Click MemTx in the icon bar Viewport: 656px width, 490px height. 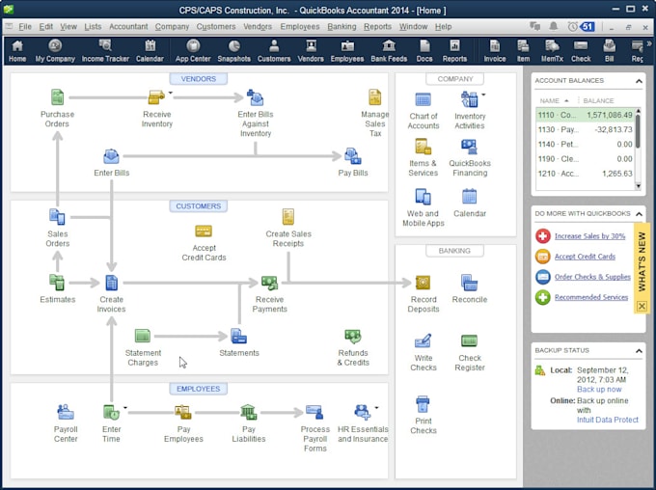[x=552, y=50]
